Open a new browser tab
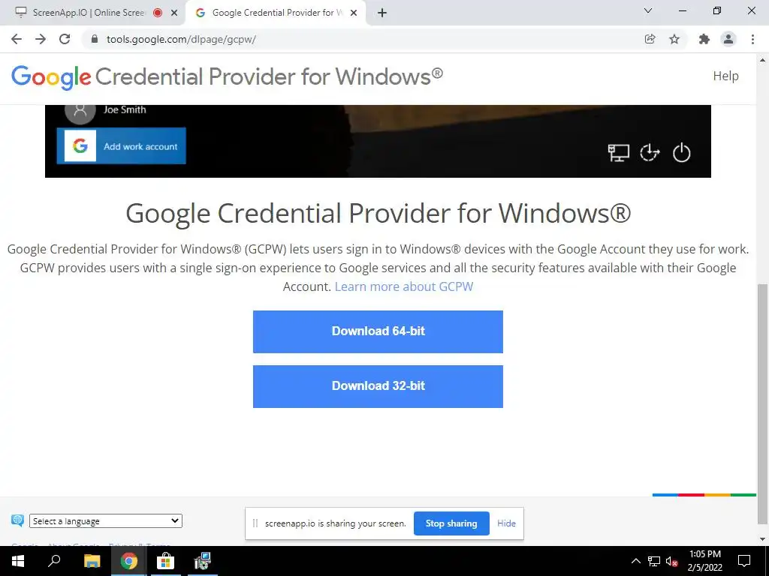This screenshot has height=576, width=769. (382, 13)
